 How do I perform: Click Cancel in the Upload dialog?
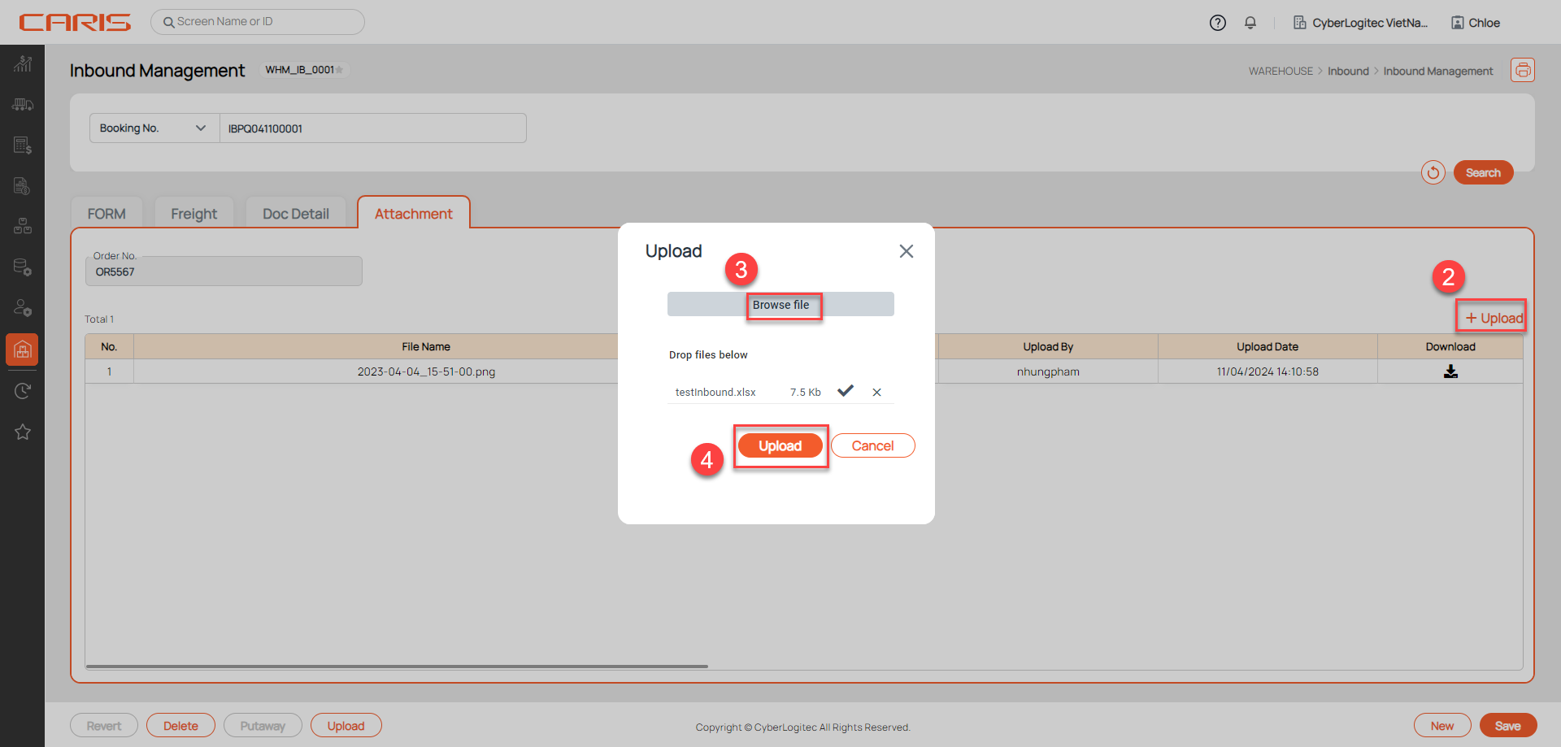pyautogui.click(x=872, y=445)
